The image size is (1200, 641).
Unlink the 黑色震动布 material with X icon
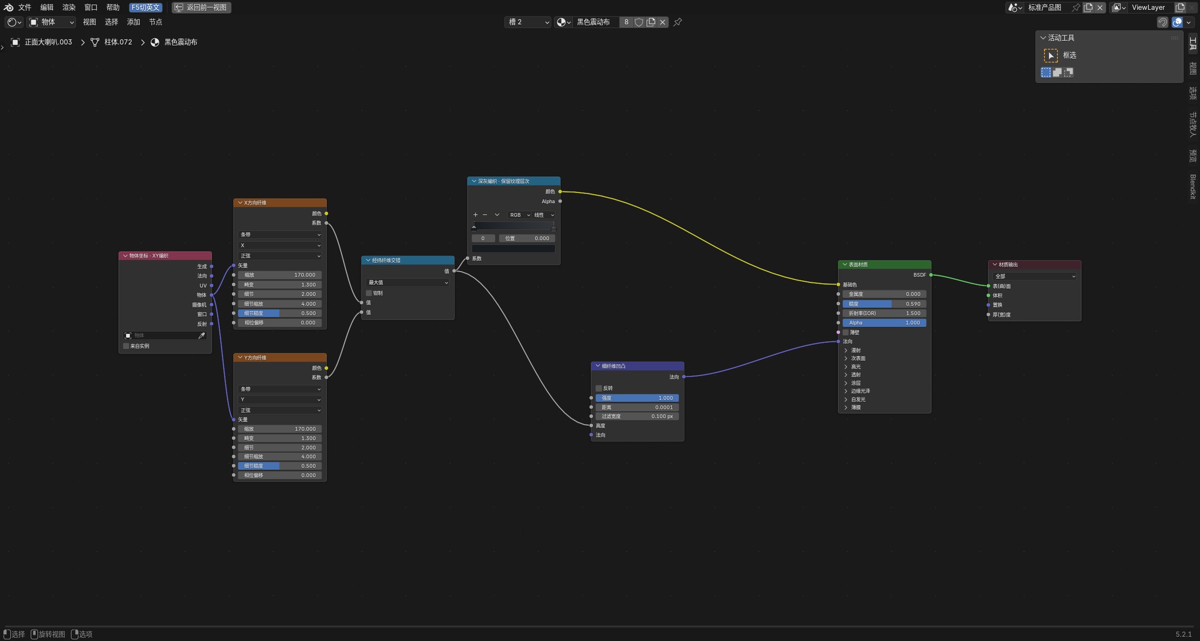click(x=663, y=22)
